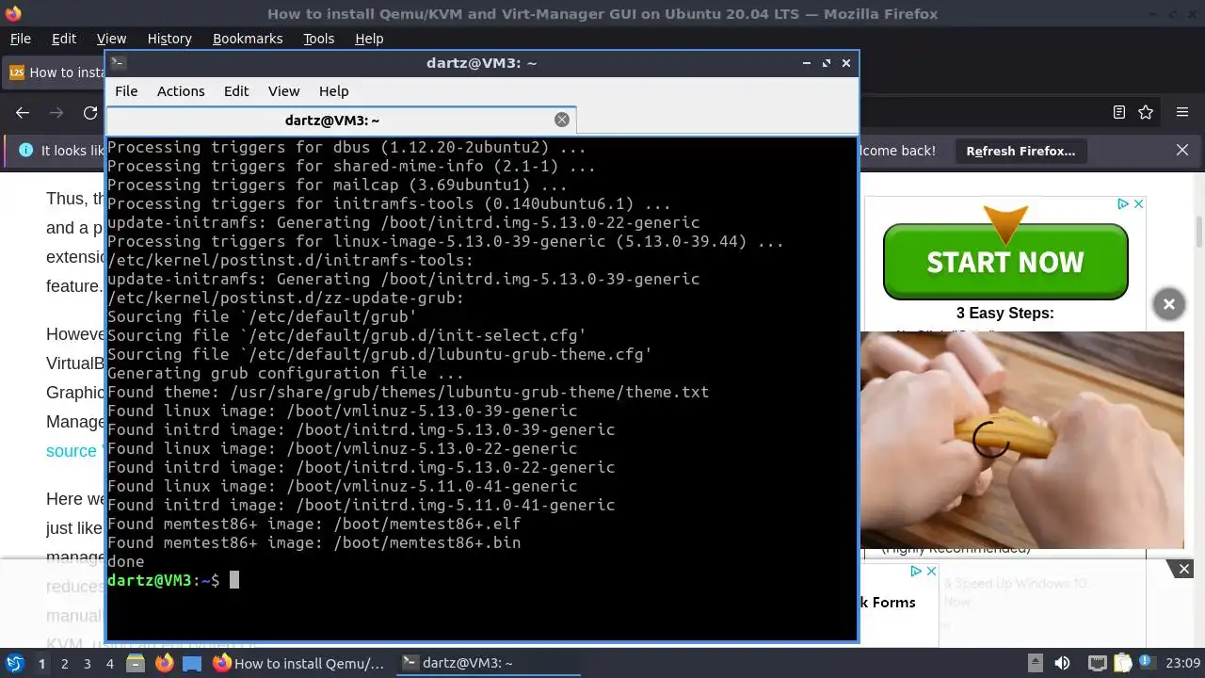This screenshot has width=1205, height=678.
Task: Switch to workspace 1 in the pager
Action: [x=41, y=663]
